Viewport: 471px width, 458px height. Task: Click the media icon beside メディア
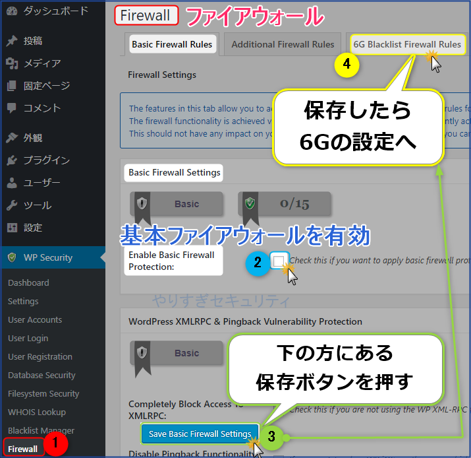[x=12, y=63]
